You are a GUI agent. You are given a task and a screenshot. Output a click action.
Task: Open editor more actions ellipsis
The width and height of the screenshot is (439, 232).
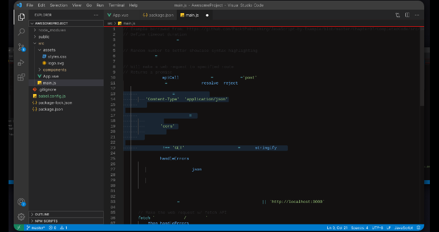click(417, 15)
